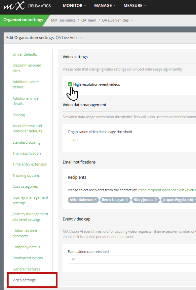This screenshot has height=290, width=196.
Task: Open Driver defaults section
Action: tap(25, 54)
